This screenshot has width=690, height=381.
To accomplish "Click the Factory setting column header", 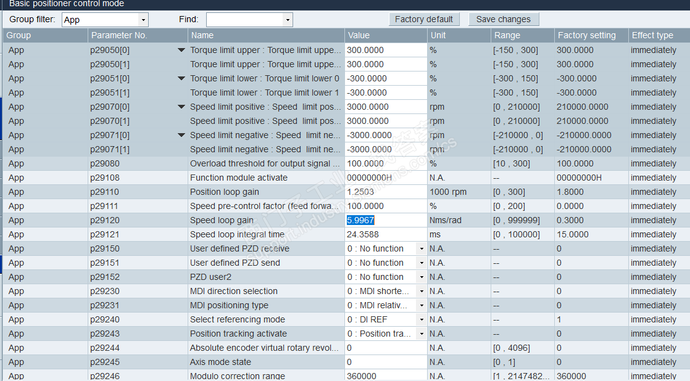I will [591, 35].
